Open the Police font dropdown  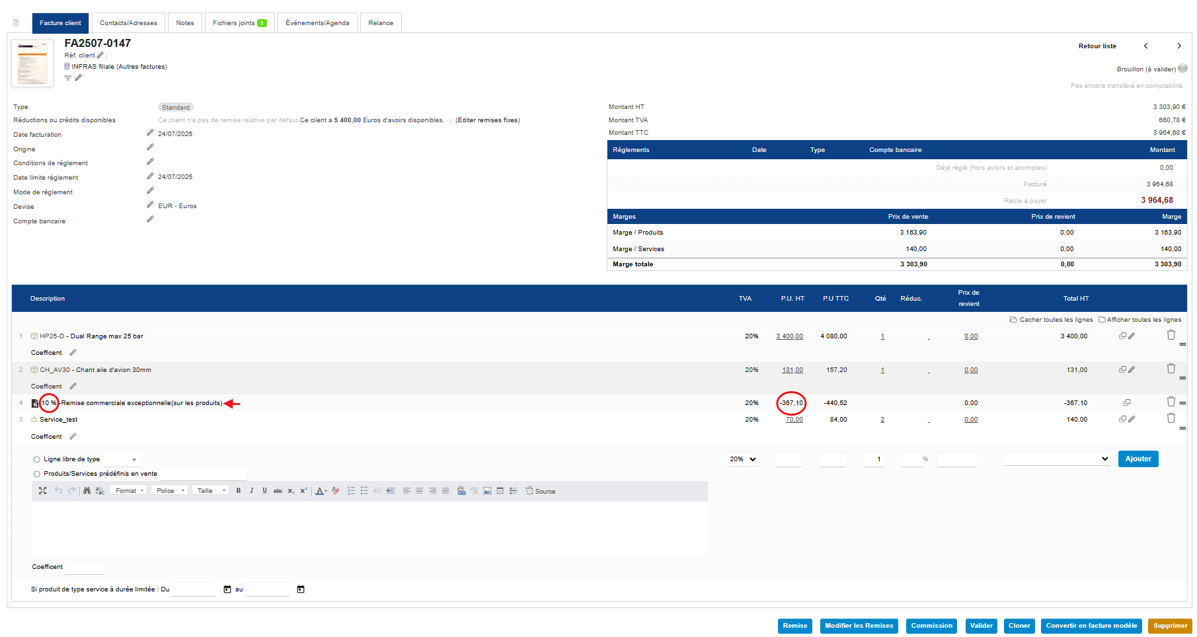[169, 491]
